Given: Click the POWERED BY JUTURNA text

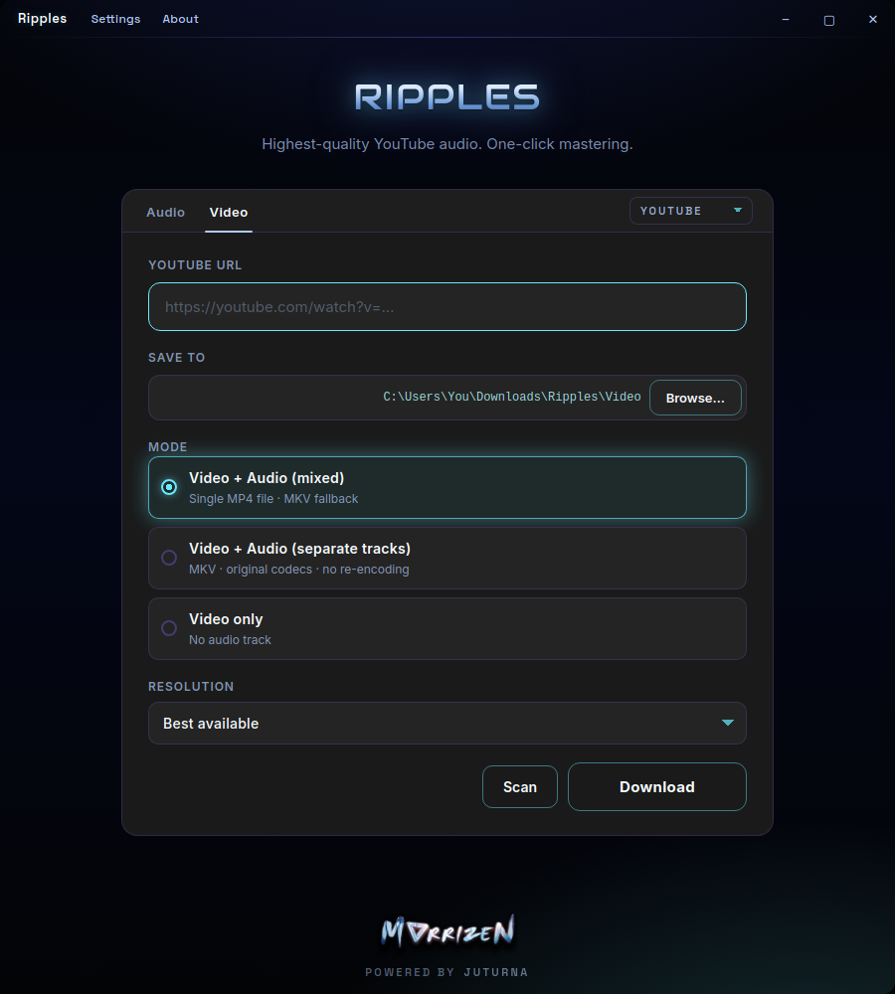Looking at the screenshot, I should coord(447,972).
